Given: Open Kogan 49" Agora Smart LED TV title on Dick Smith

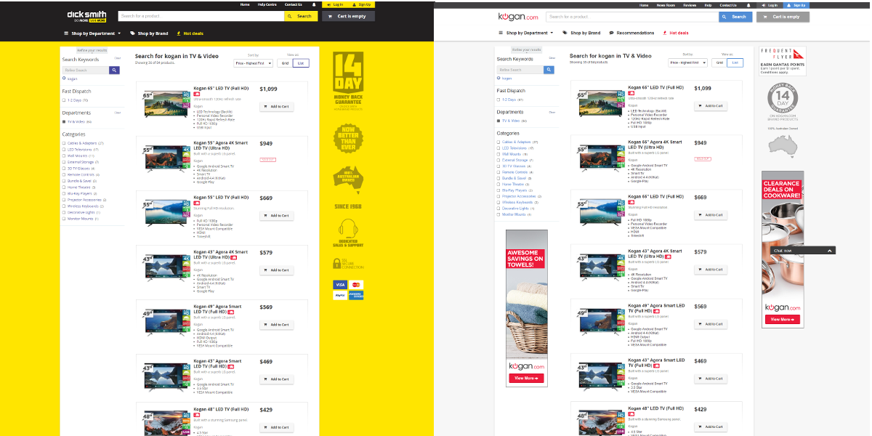Looking at the screenshot, I should click(x=217, y=309).
